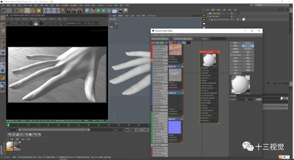Select OctaneSky object in manager

(x=216, y=14)
